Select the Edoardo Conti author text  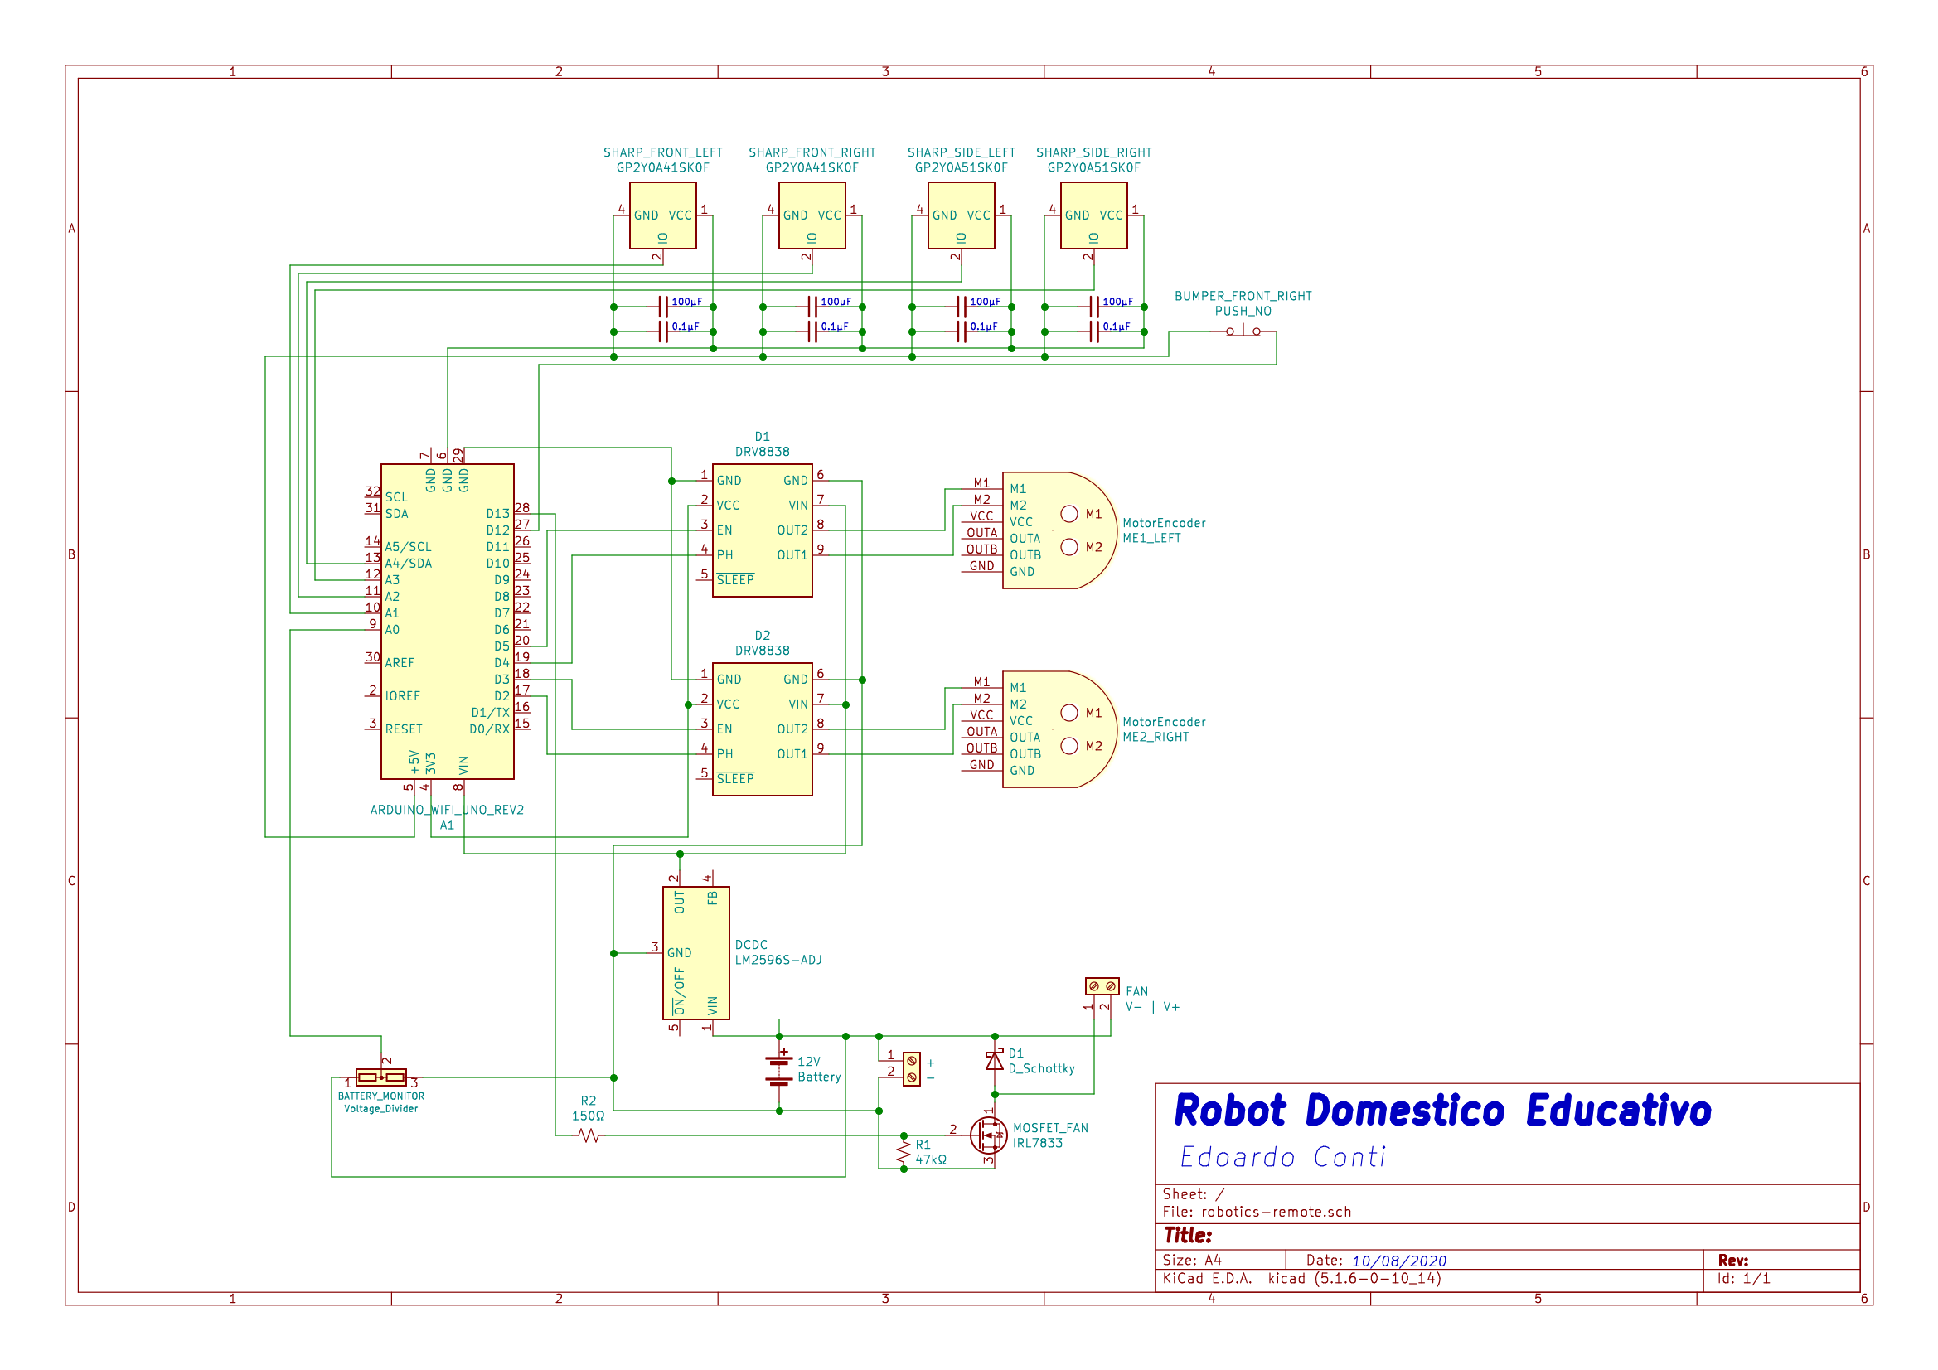[x=1282, y=1157]
